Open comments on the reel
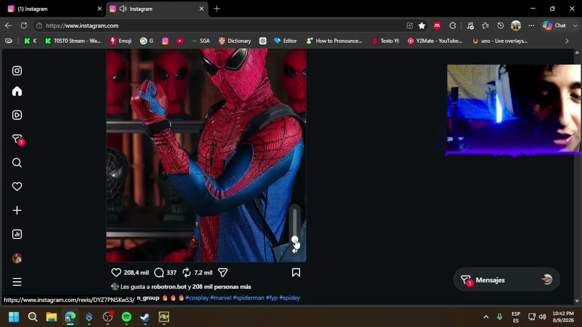 (x=159, y=272)
